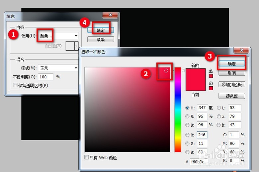The image size is (259, 172).
Task: Click the web-safe color swatch under cube icon
Action: [211, 88]
